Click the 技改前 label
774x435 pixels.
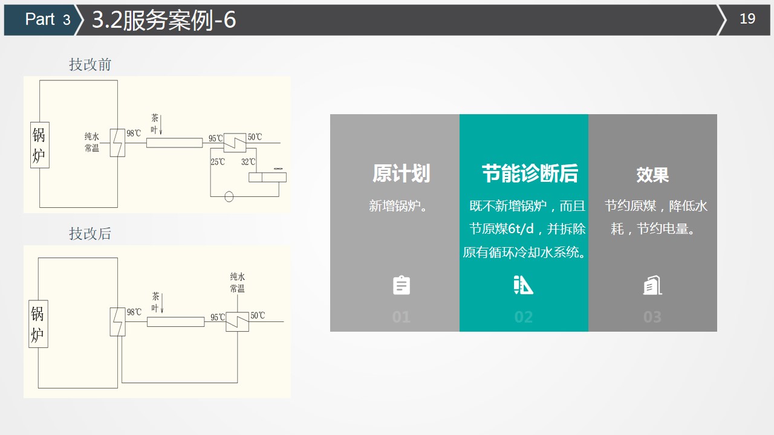tap(90, 65)
